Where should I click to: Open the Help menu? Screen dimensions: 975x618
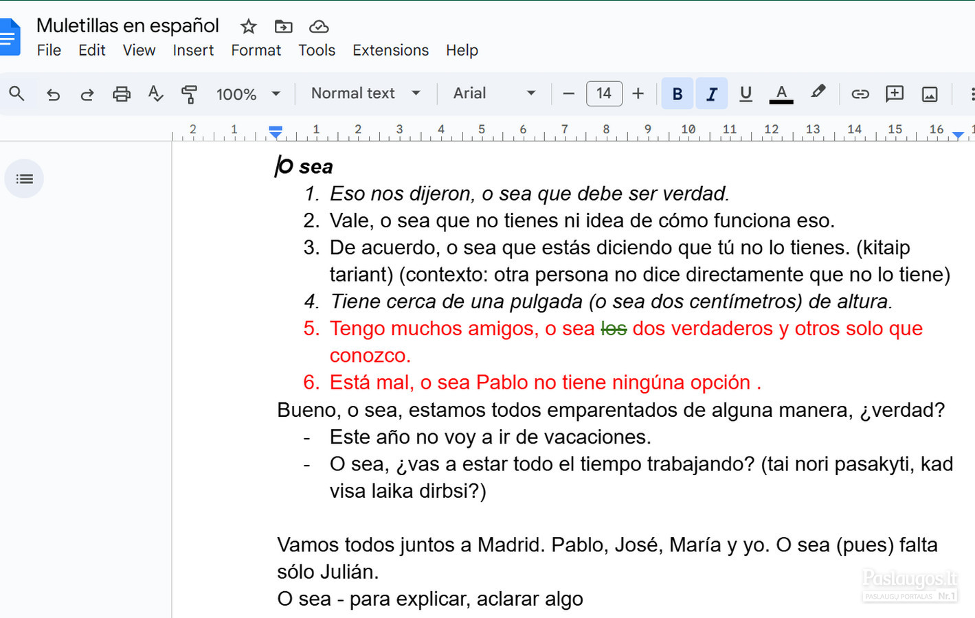pos(462,50)
